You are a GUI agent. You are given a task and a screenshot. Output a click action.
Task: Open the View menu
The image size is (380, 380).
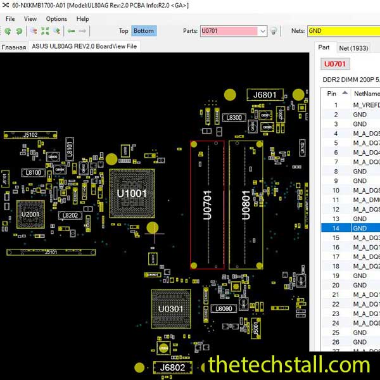(30, 19)
